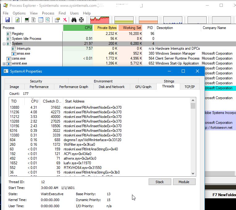Screen dimensions: 236x210
Task: Click the smss.exe process icon
Action: (14, 54)
